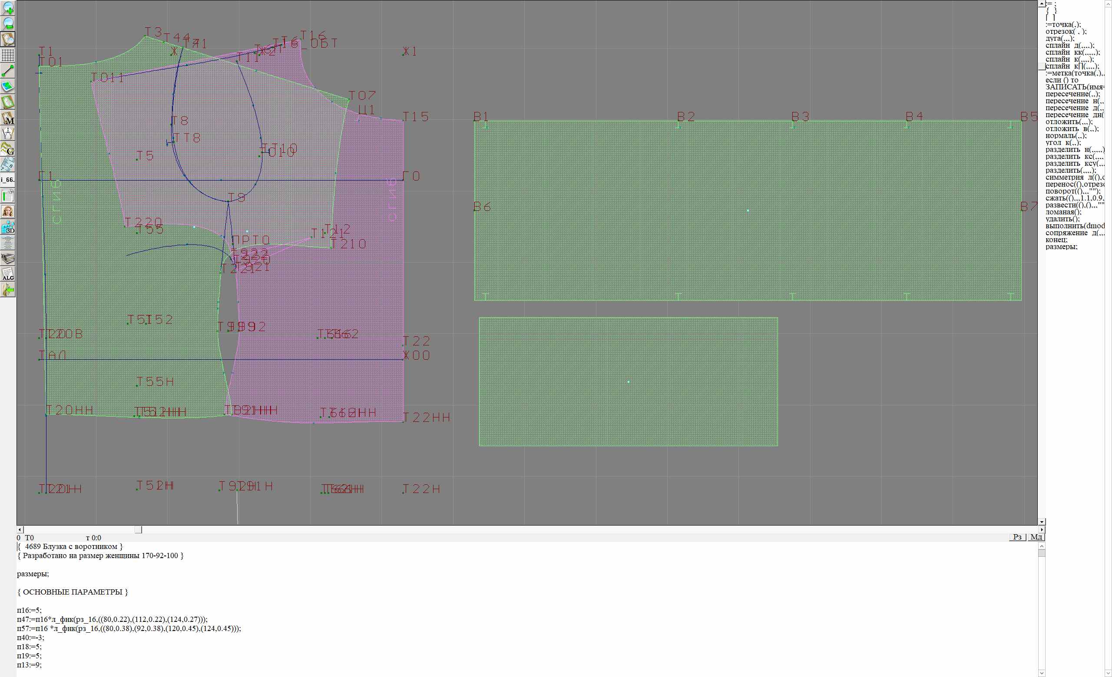The height and width of the screenshot is (677, 1112).
Task: Insert 'отрезок( , );' command from list
Action: 1066,32
